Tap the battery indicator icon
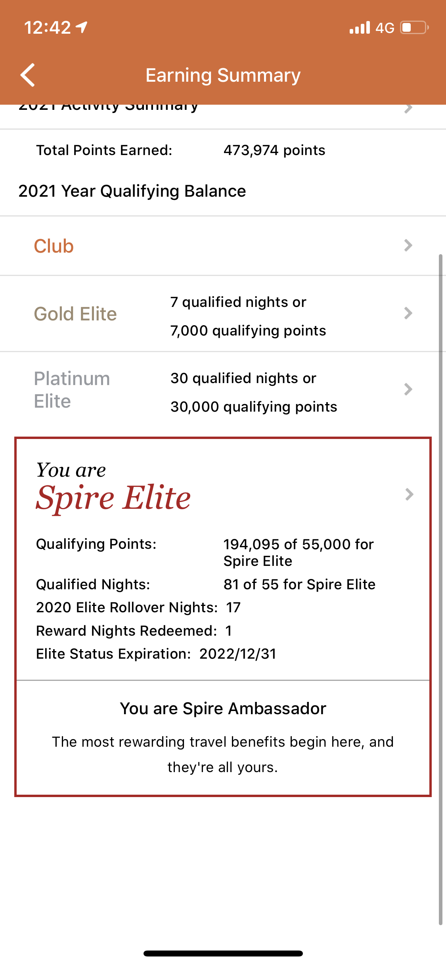 point(414,27)
